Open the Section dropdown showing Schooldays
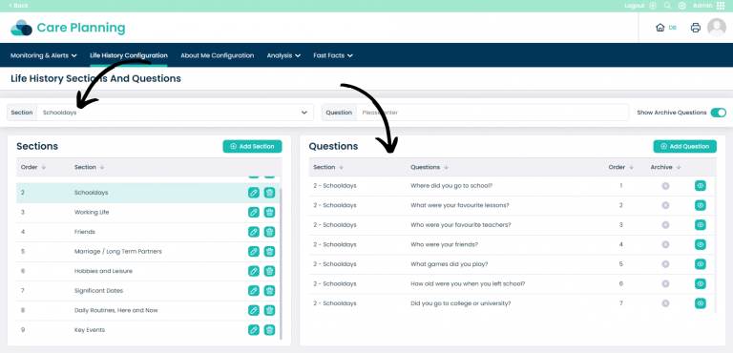This screenshot has width=733, height=353. click(175, 113)
